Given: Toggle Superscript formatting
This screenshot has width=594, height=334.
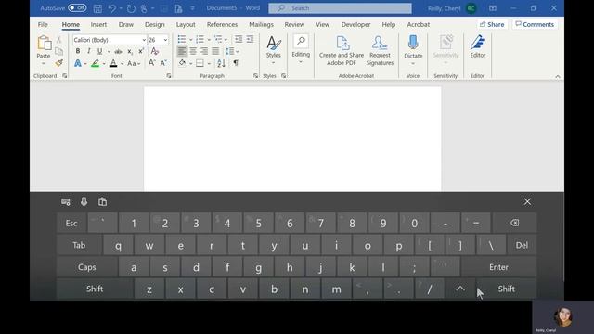Looking at the screenshot, I should click(140, 51).
